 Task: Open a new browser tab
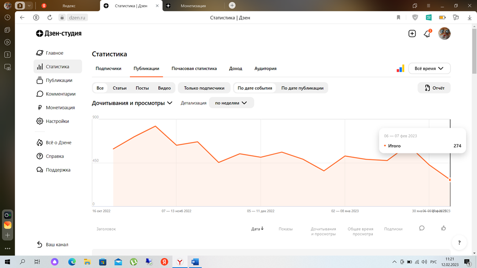click(232, 5)
